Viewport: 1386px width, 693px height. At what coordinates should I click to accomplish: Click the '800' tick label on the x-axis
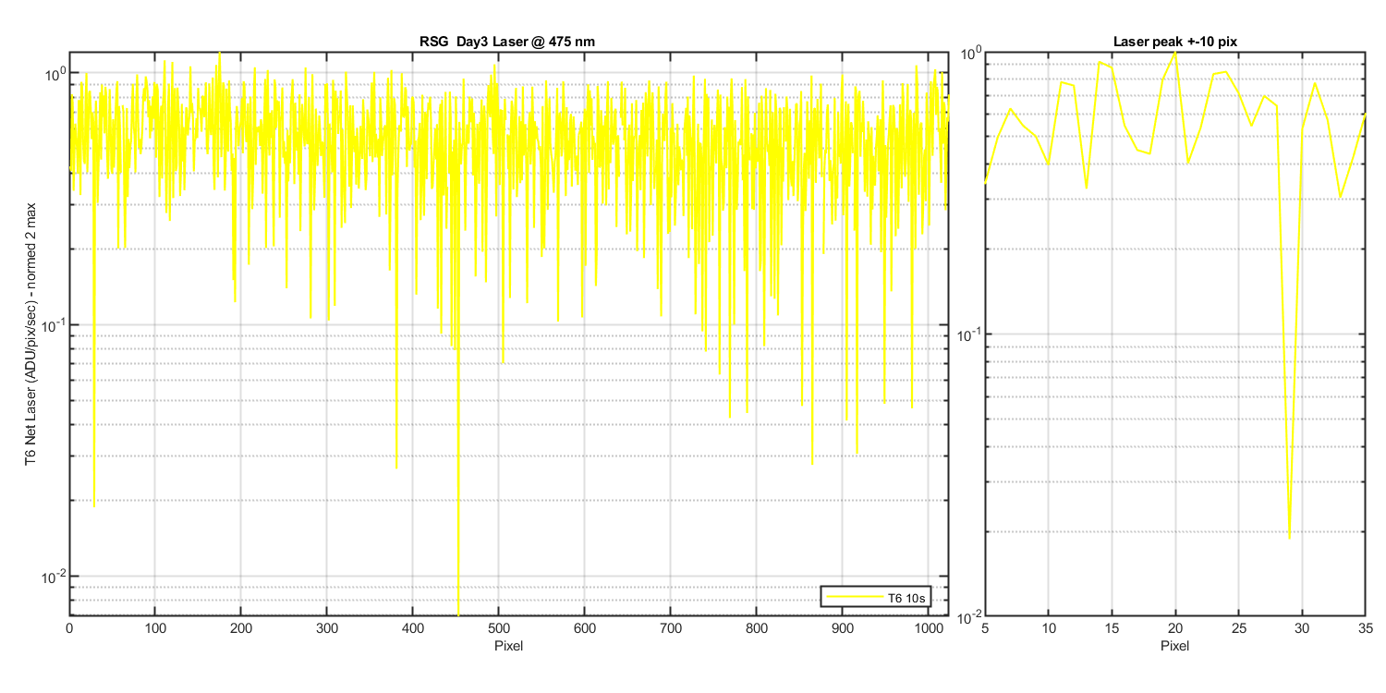(757, 629)
